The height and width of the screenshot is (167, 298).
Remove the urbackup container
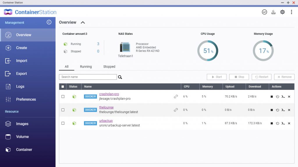pyautogui.click(x=289, y=123)
